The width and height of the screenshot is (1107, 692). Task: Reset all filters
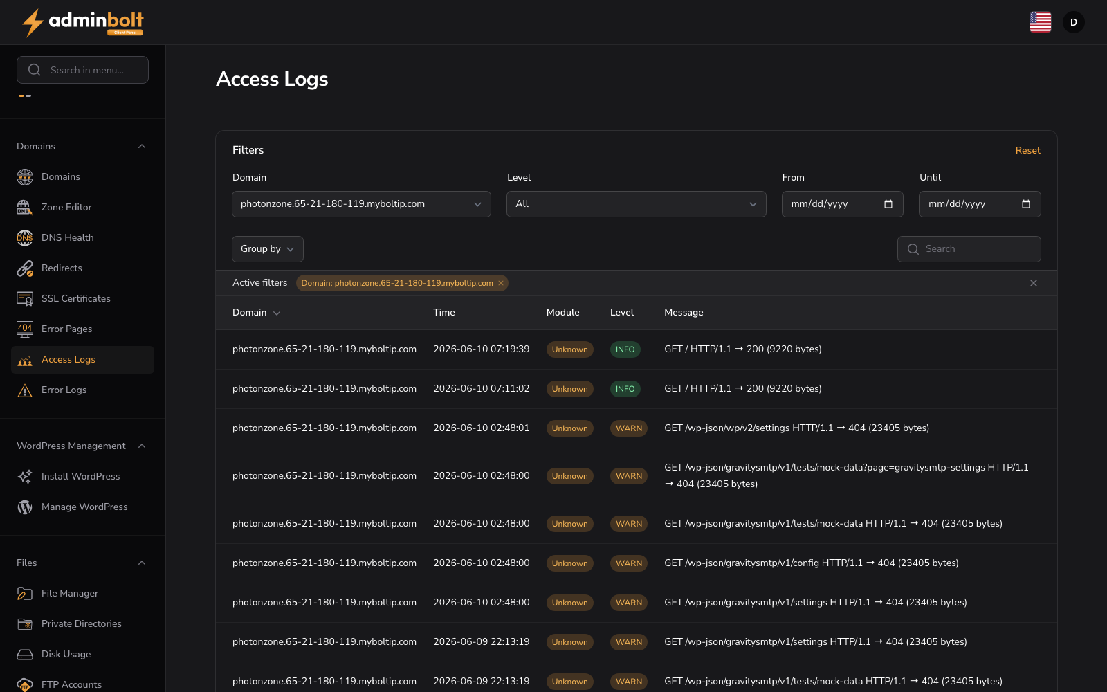(1027, 151)
